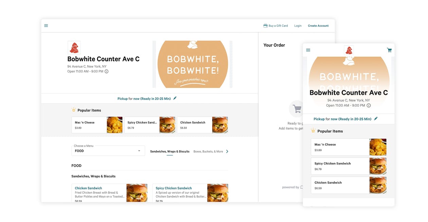Click the Bobwhite banner image on desktop
The height and width of the screenshot is (222, 428).
tap(193, 64)
